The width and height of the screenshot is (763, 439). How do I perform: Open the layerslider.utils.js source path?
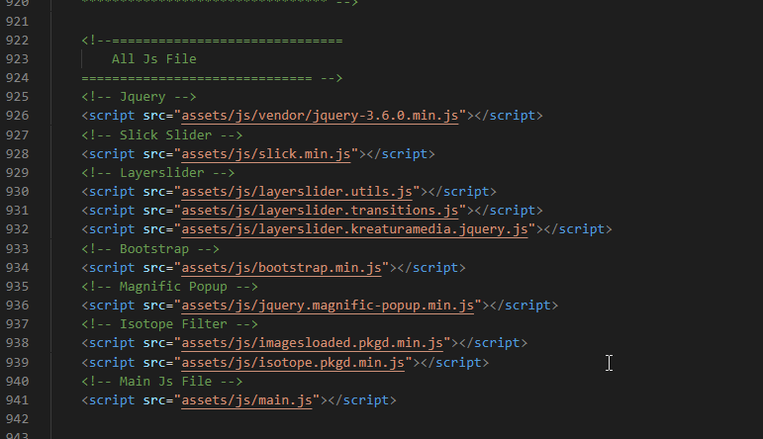(x=298, y=192)
